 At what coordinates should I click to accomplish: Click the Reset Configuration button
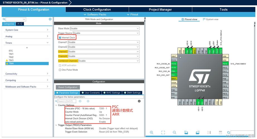click(x=68, y=87)
